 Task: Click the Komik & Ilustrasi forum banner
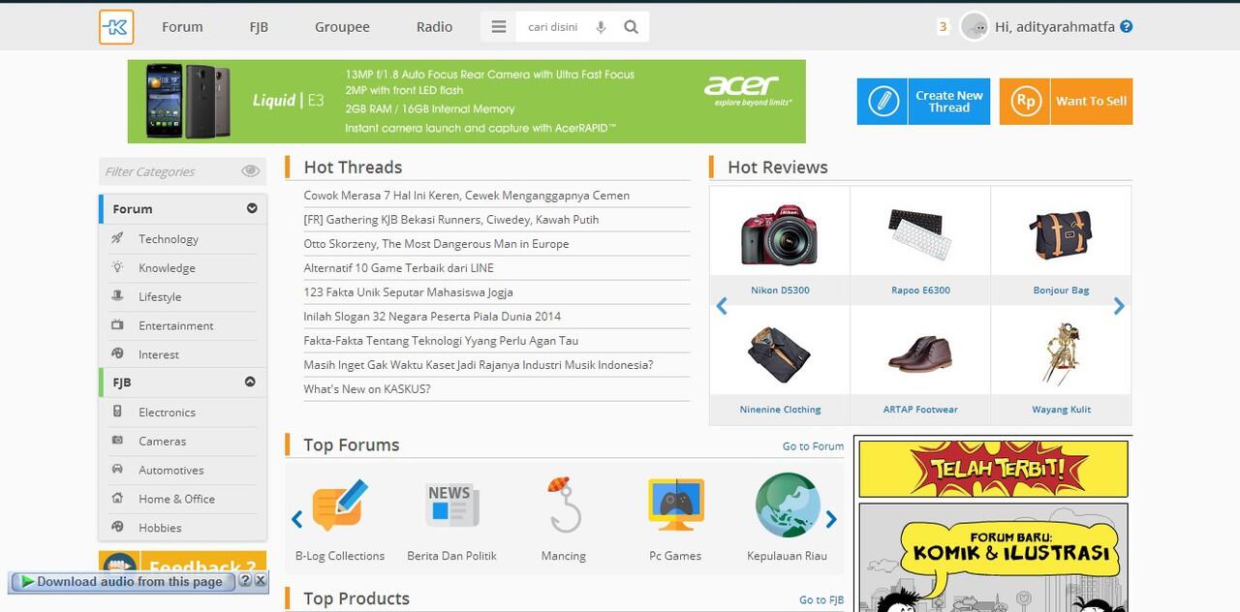993,557
